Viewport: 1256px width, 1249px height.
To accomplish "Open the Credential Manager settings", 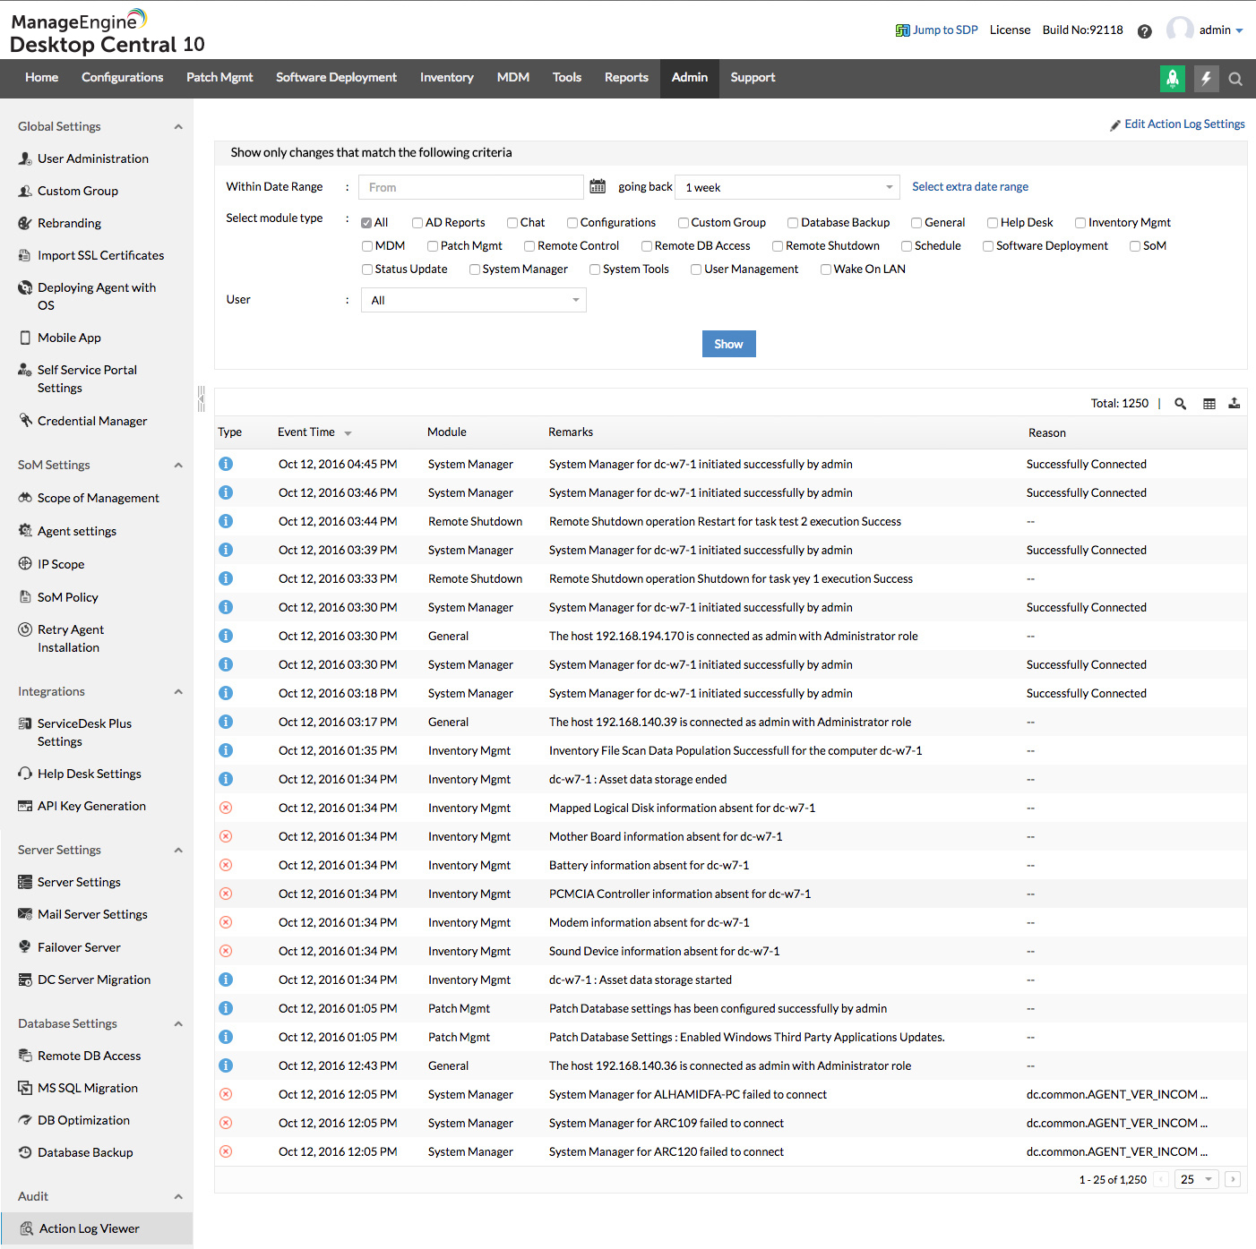I will pos(92,420).
